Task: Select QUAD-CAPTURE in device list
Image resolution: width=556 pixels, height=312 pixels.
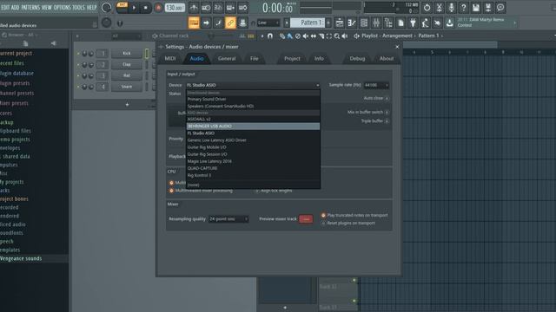Action: point(253,168)
